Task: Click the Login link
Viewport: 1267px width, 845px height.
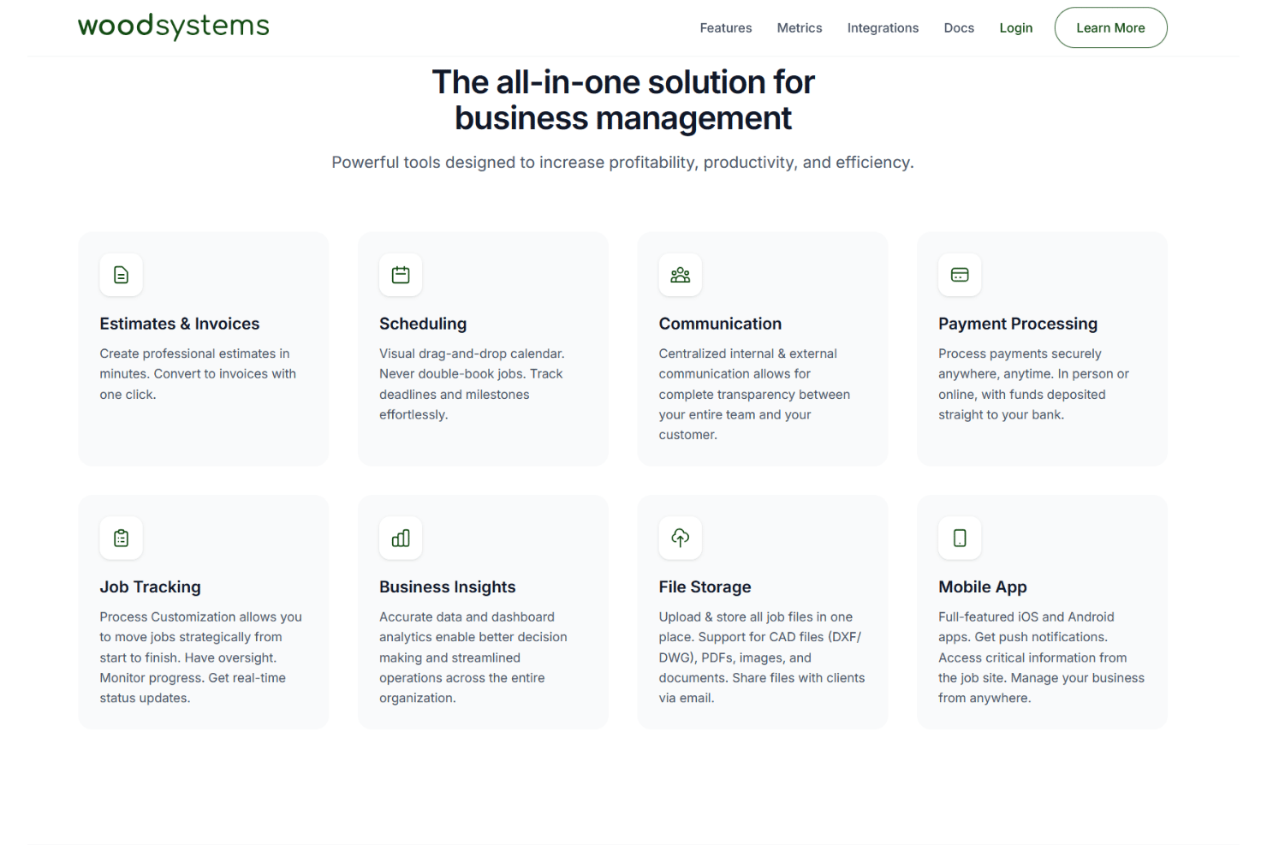Action: click(1016, 28)
